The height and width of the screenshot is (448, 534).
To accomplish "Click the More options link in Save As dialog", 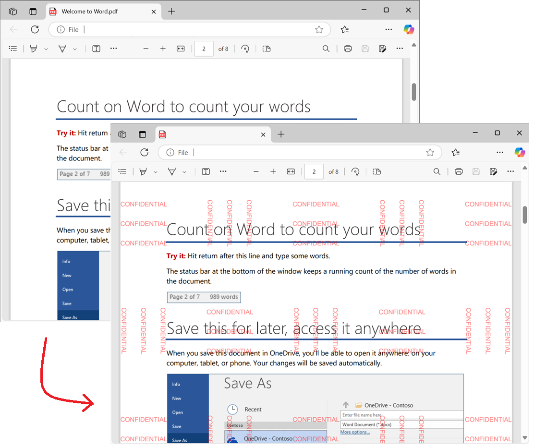I will [355, 432].
